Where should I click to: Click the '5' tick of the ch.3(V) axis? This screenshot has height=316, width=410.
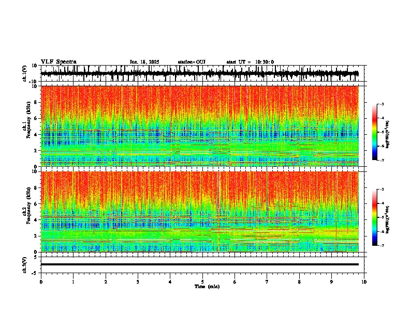tap(36, 257)
